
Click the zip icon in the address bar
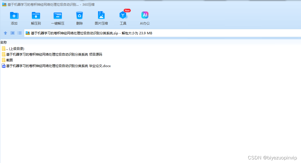click(28, 33)
